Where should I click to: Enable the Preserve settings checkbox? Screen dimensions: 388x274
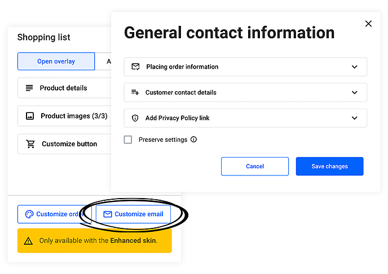click(x=128, y=140)
